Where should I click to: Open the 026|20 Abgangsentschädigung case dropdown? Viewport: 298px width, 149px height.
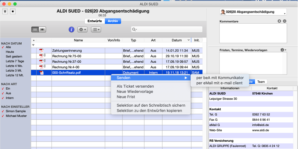[x=253, y=12]
